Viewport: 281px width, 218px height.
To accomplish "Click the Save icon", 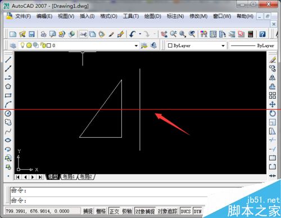I will tap(31, 34).
